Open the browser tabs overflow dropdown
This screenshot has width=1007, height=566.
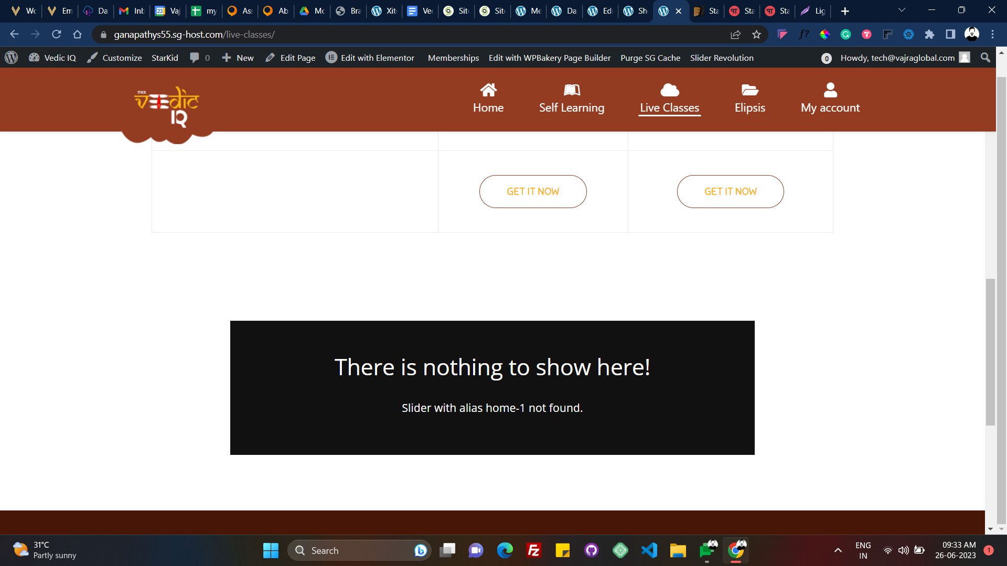(x=902, y=11)
